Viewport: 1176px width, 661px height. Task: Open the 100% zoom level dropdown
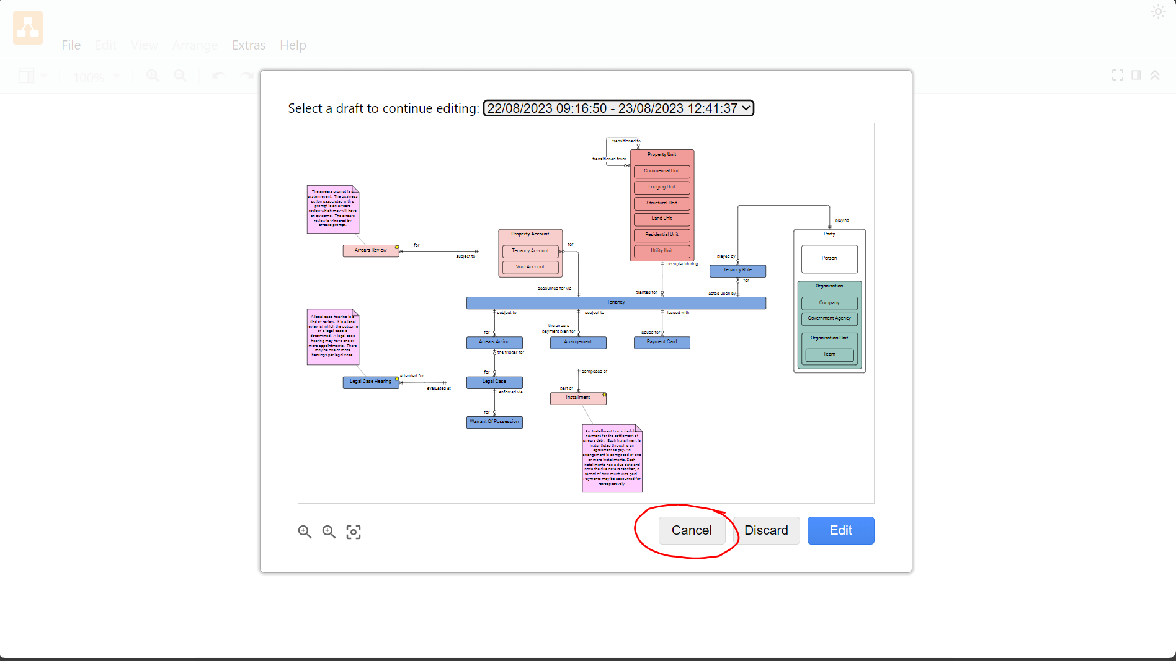pyautogui.click(x=97, y=77)
